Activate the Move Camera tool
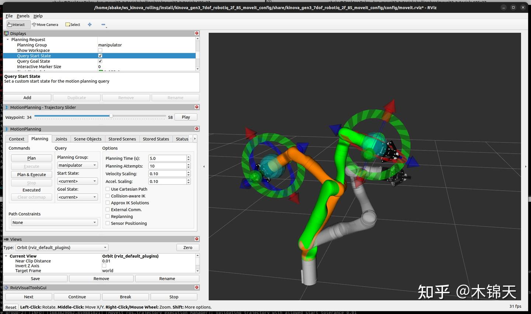 (x=45, y=24)
